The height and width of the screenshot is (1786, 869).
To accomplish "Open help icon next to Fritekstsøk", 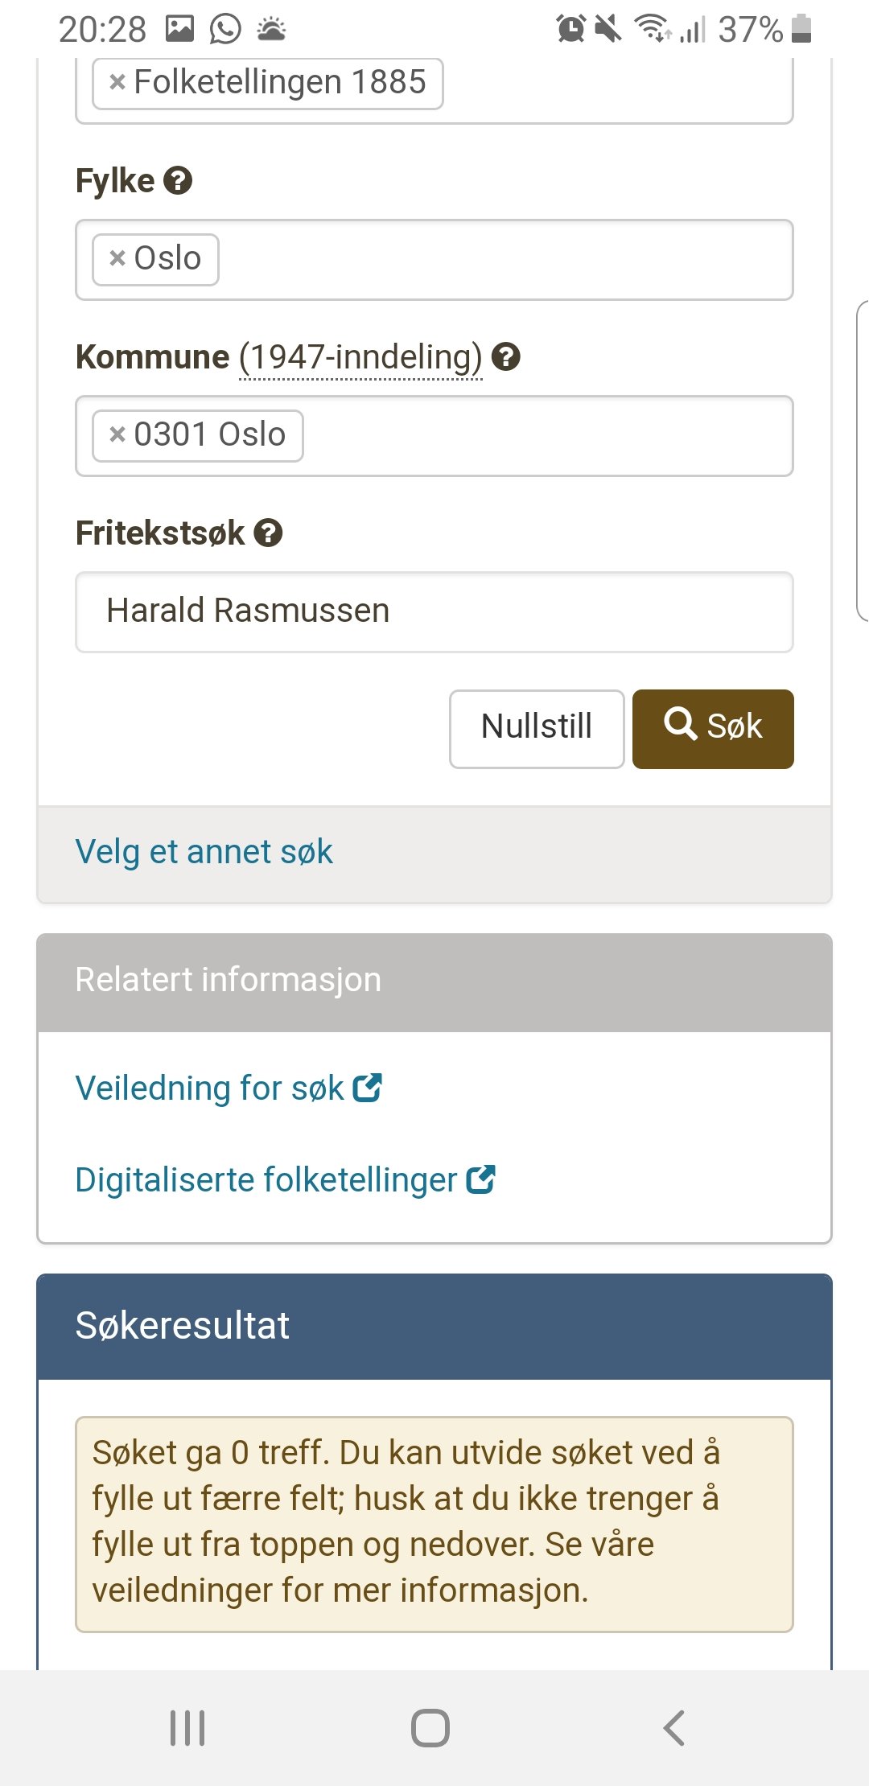I will [268, 533].
